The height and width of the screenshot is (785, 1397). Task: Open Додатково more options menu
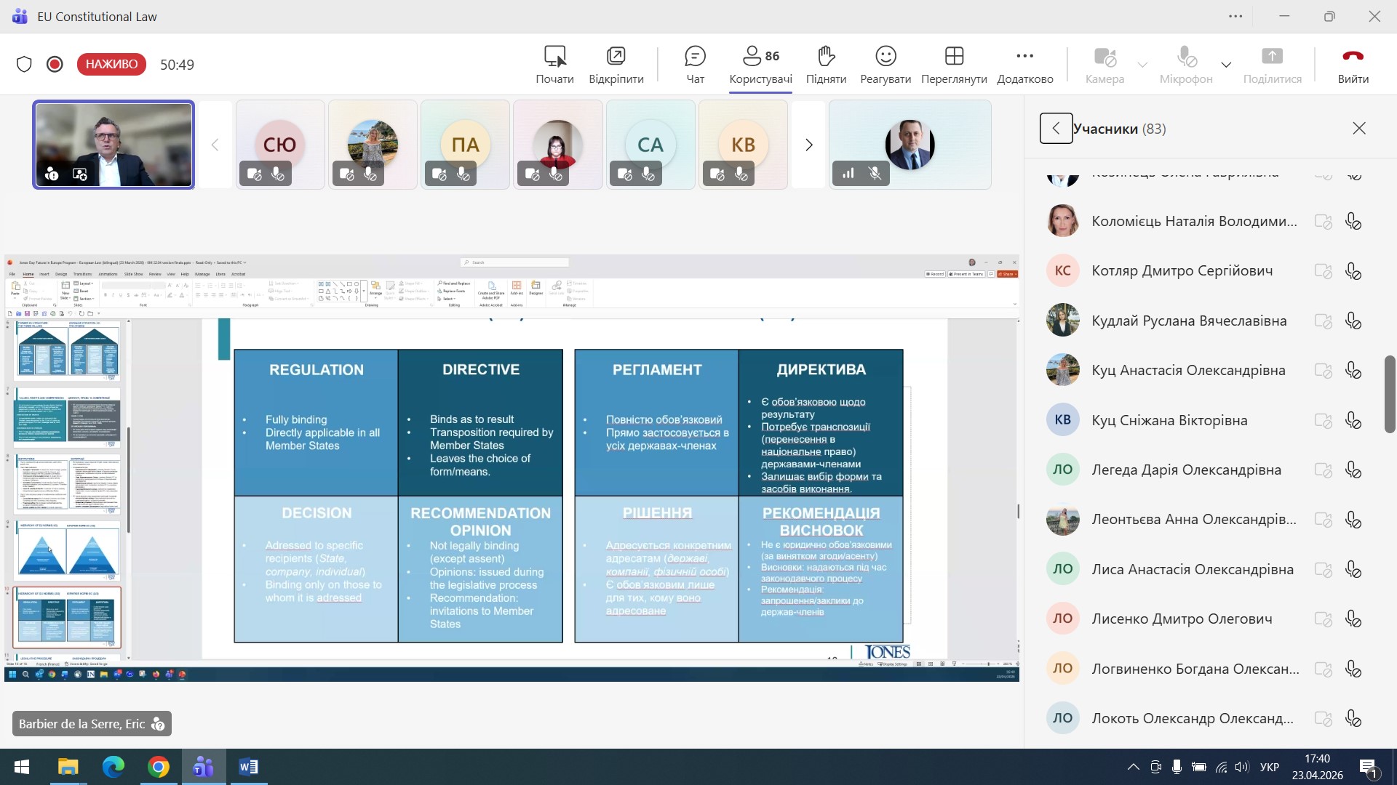tap(1024, 64)
